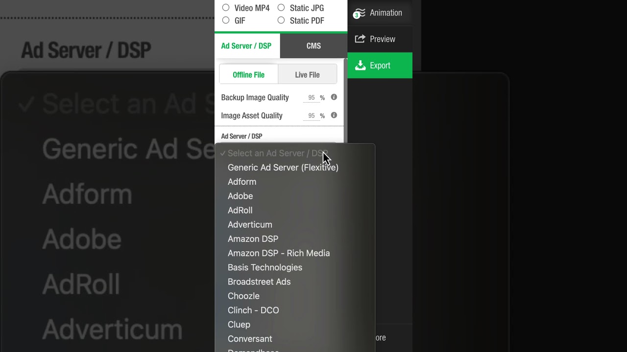This screenshot has width=627, height=352.
Task: Select the GIF radio button
Action: point(226,20)
